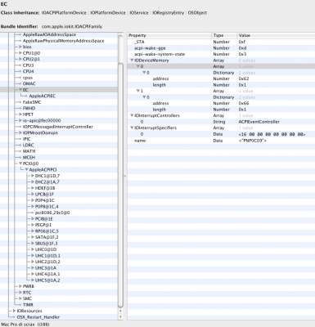Expand the HPET node
Screen dimensions: 315x327
[20, 114]
